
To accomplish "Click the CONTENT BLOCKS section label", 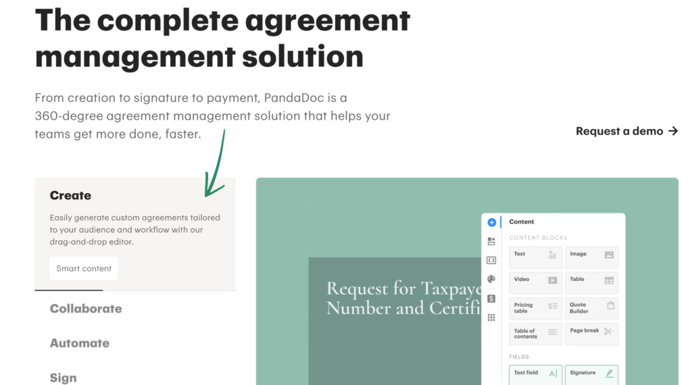I will (x=538, y=238).
